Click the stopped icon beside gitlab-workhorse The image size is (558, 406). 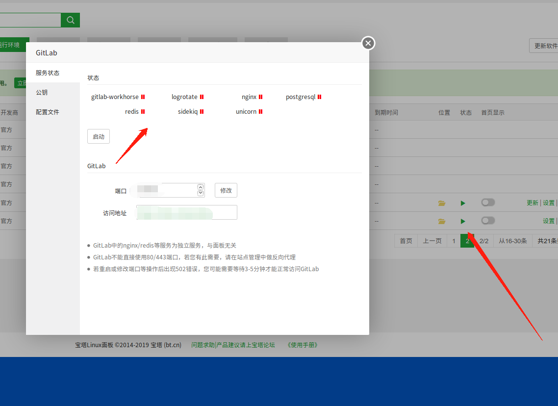(x=143, y=97)
